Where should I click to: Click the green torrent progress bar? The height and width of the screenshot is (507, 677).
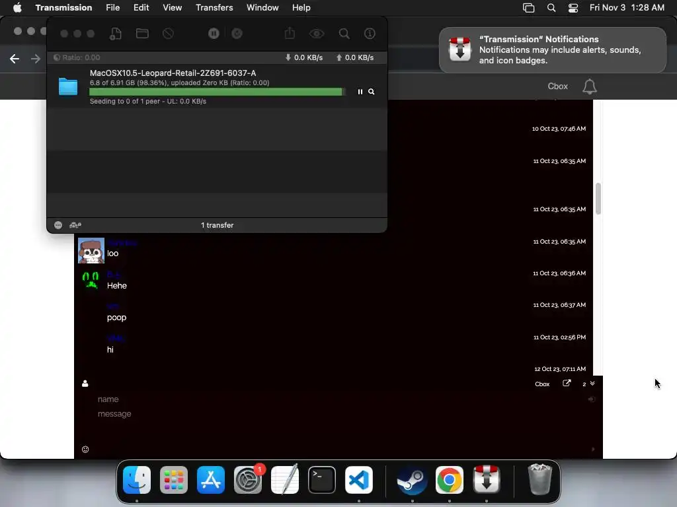(x=217, y=92)
